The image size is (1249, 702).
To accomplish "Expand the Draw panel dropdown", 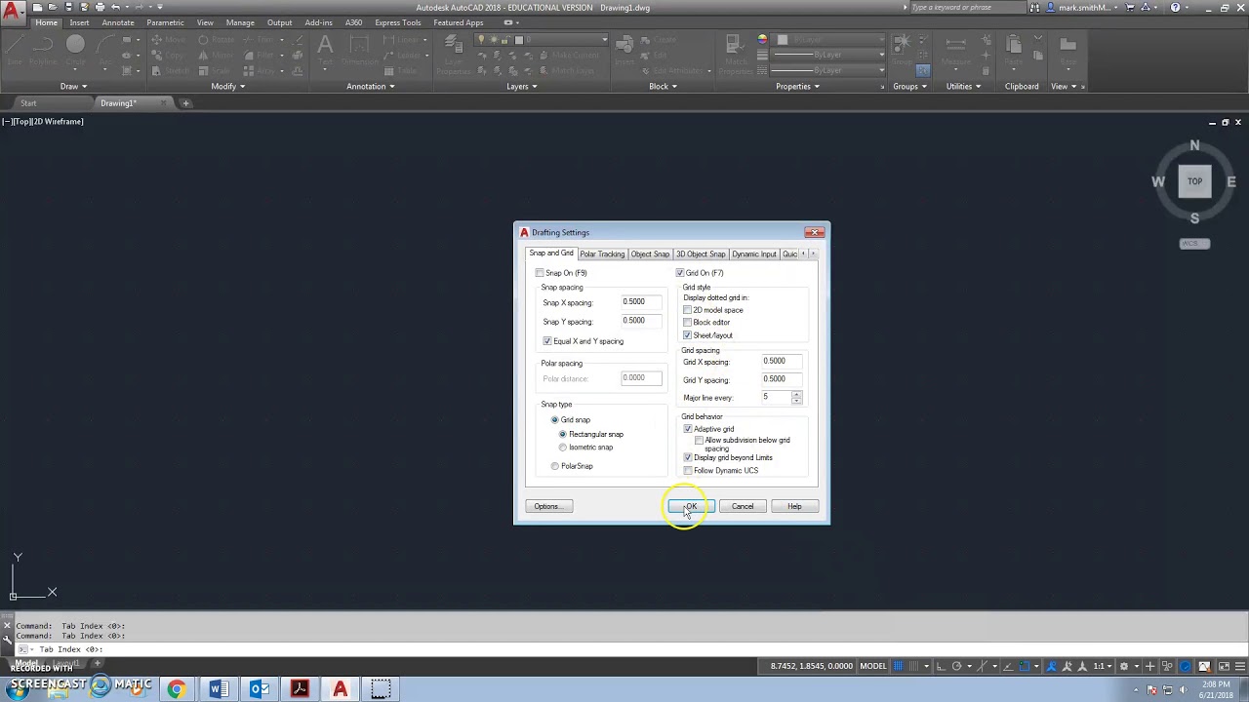I will pos(73,86).
